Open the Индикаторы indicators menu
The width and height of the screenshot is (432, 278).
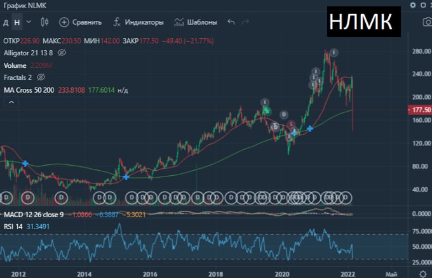[138, 22]
